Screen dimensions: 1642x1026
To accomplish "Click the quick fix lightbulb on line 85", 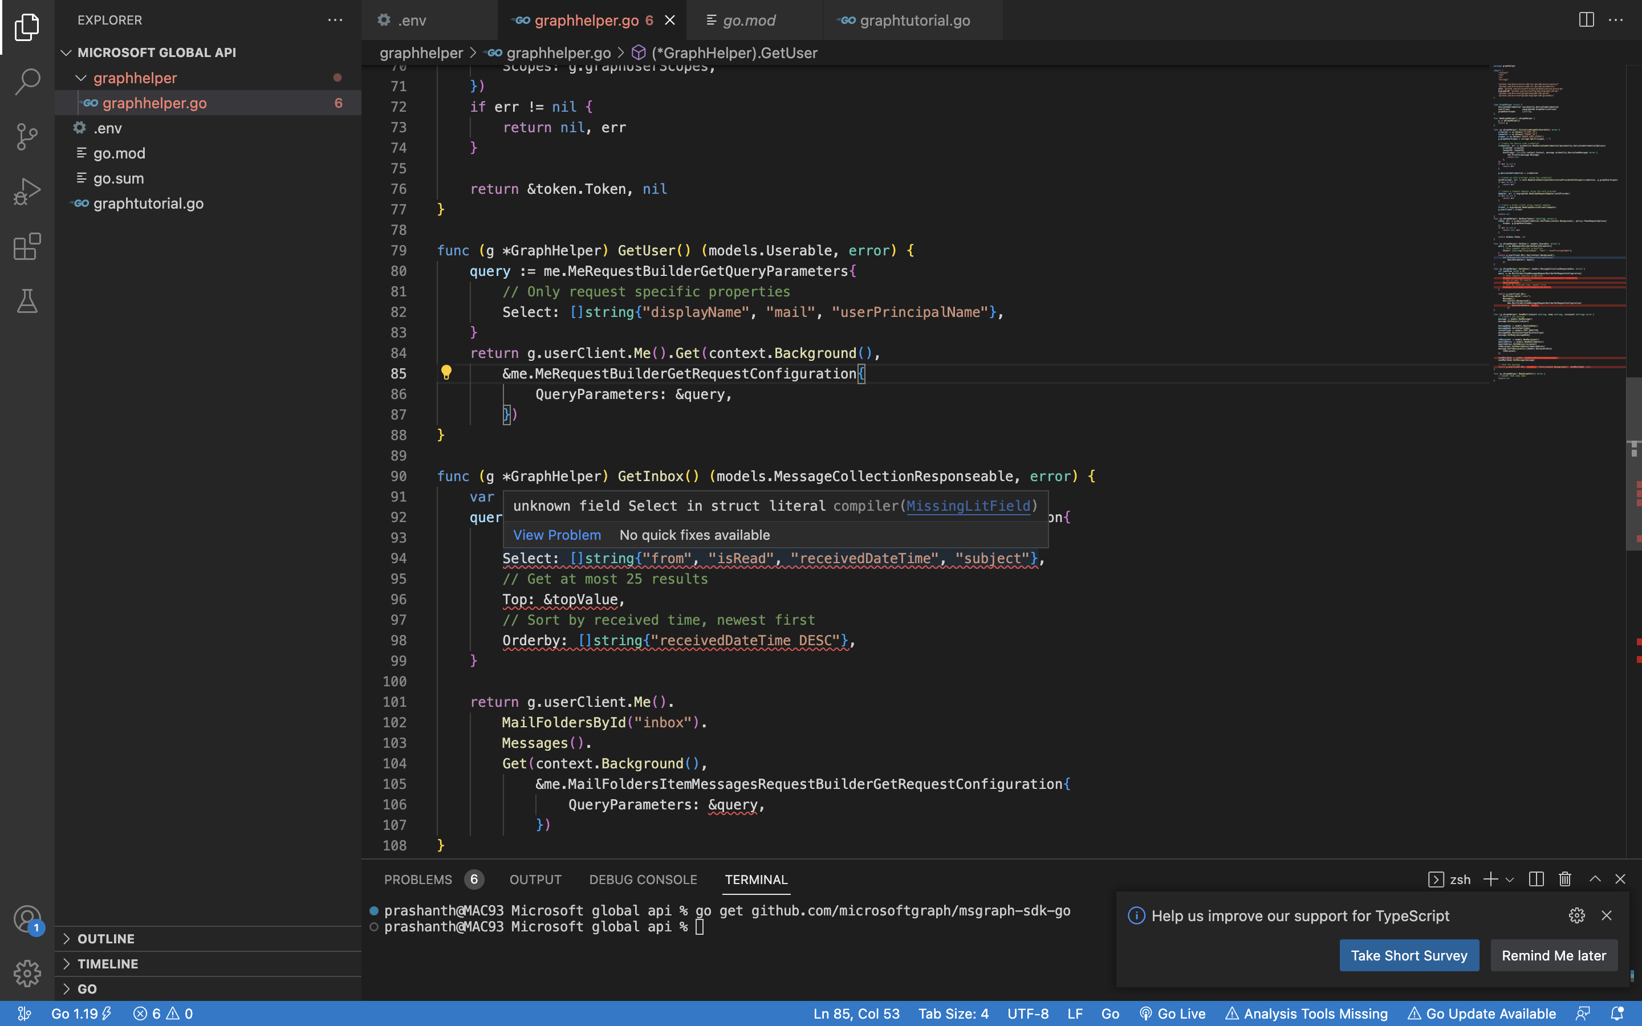I will point(447,373).
